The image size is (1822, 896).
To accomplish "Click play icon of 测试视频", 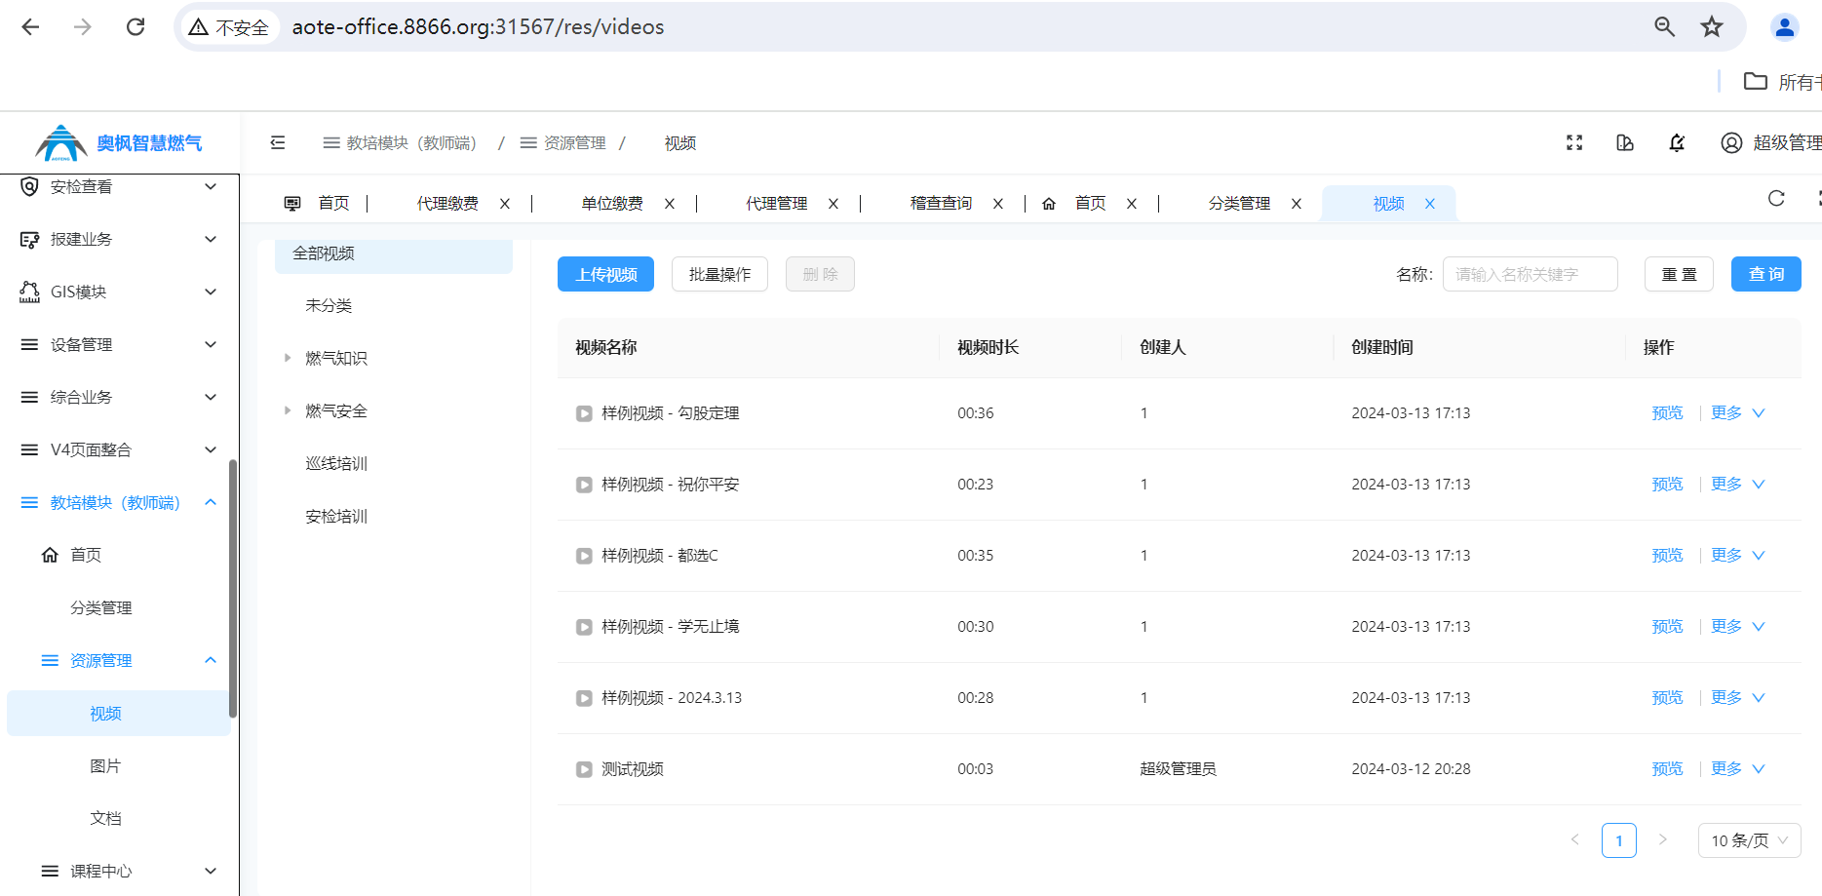I will coord(584,769).
